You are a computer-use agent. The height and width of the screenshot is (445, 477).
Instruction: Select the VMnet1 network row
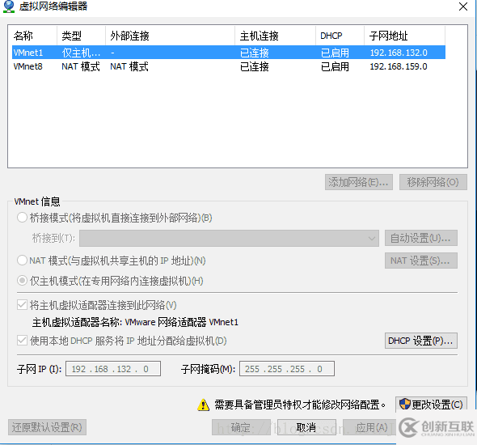coord(229,53)
